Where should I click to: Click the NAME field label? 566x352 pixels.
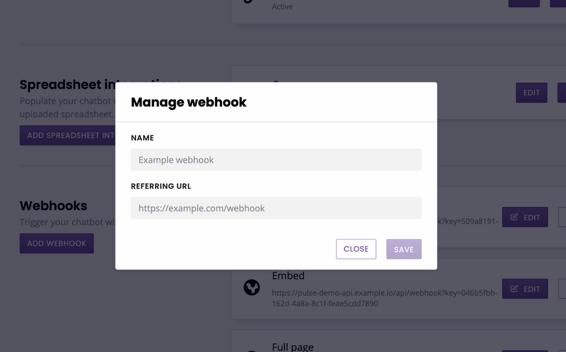[x=142, y=138]
